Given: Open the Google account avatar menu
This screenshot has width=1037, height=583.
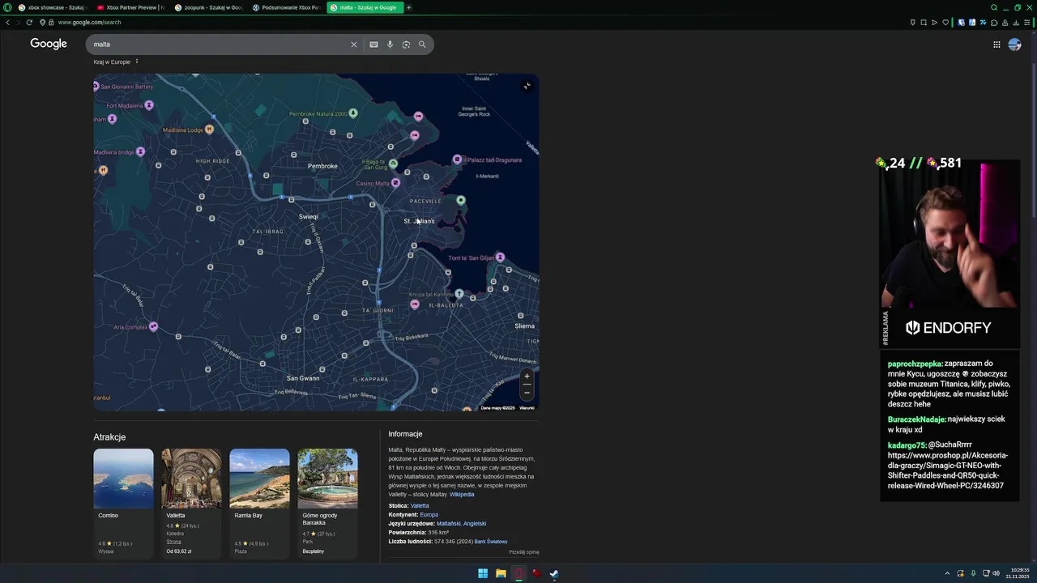Looking at the screenshot, I should point(1014,45).
